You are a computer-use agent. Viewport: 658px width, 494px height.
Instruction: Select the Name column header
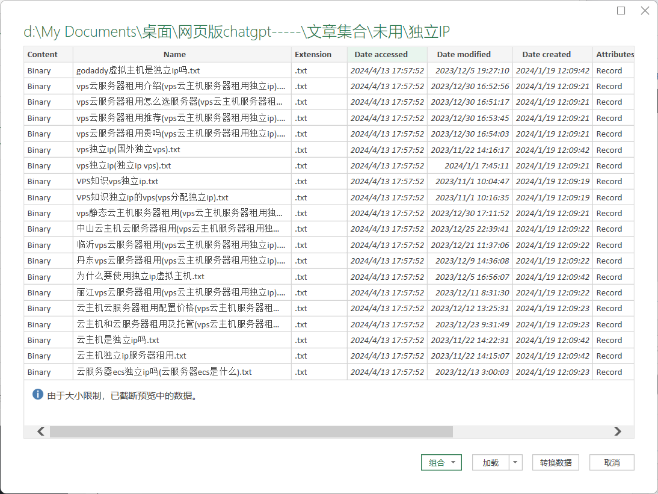point(174,54)
